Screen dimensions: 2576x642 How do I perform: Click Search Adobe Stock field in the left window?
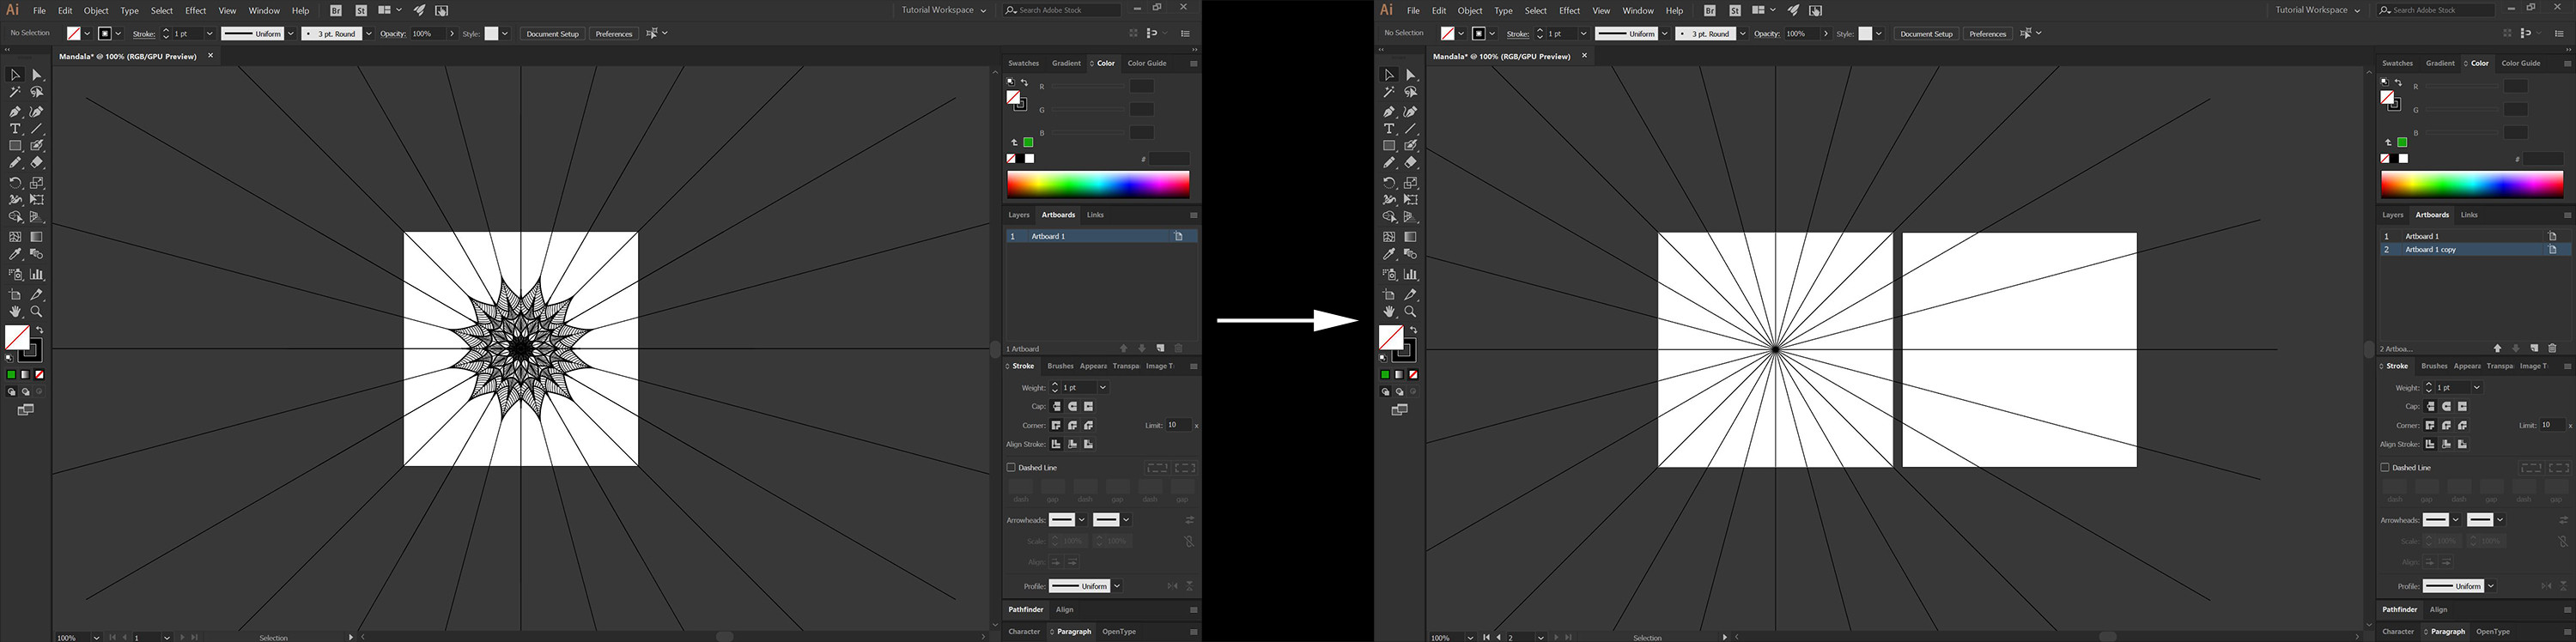point(1061,10)
